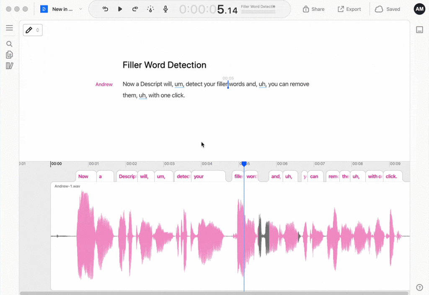
Task: Click the 00:00 mark on timeline ruler
Action: tap(57, 164)
